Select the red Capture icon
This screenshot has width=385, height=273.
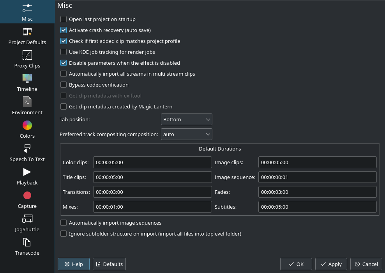coord(27,195)
